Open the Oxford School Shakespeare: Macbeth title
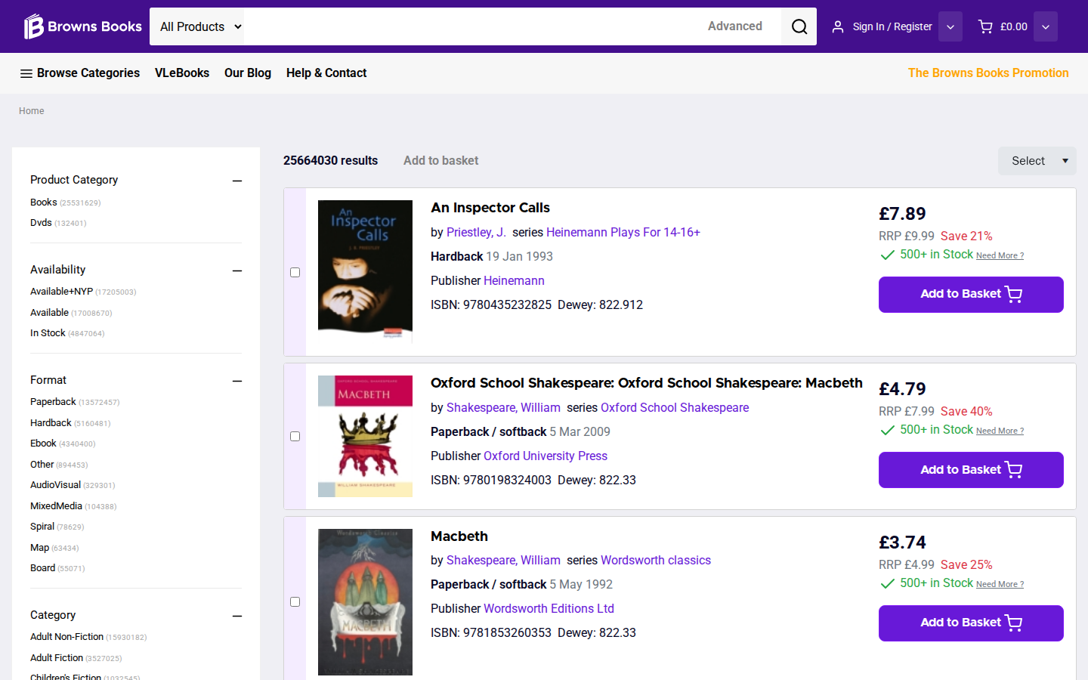 coord(647,383)
